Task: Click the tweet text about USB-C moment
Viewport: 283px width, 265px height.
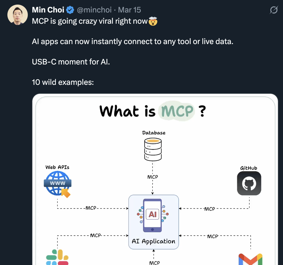Action: tap(71, 62)
